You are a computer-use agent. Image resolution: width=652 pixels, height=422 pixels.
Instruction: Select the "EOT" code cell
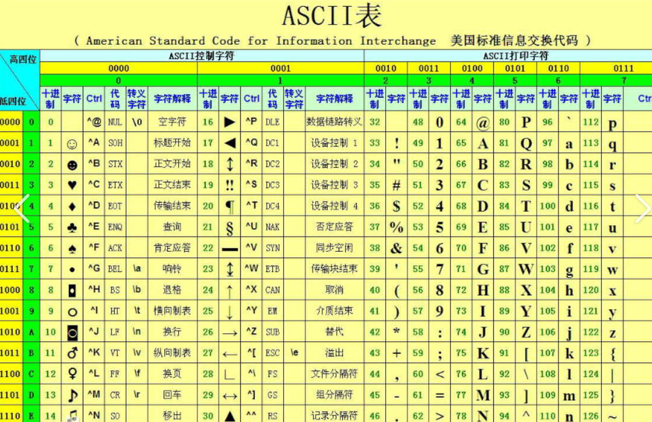pos(115,206)
